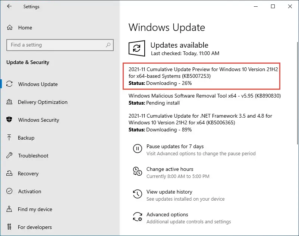This screenshot has height=236, width=299.
Task: Open Advanced options
Action: point(167,214)
